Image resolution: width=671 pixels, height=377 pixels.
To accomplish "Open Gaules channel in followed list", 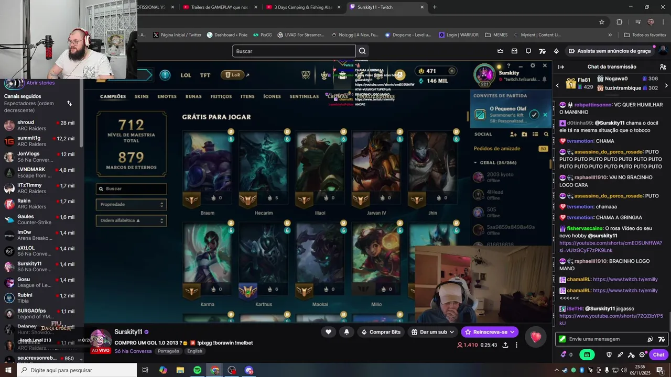I will pos(39,220).
